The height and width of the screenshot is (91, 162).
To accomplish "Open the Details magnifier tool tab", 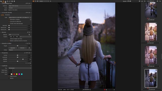I will [10, 1].
